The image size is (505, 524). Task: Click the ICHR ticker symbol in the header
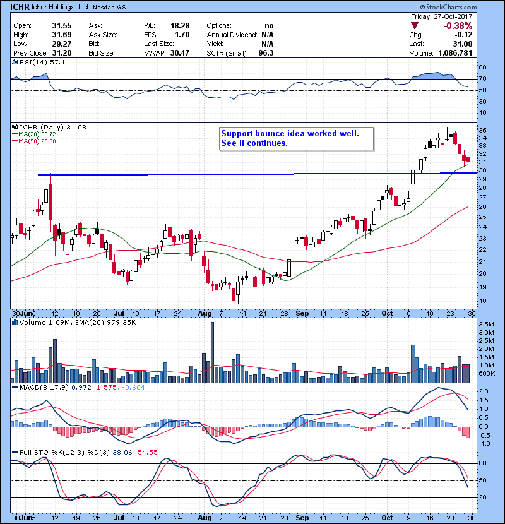click(x=20, y=7)
